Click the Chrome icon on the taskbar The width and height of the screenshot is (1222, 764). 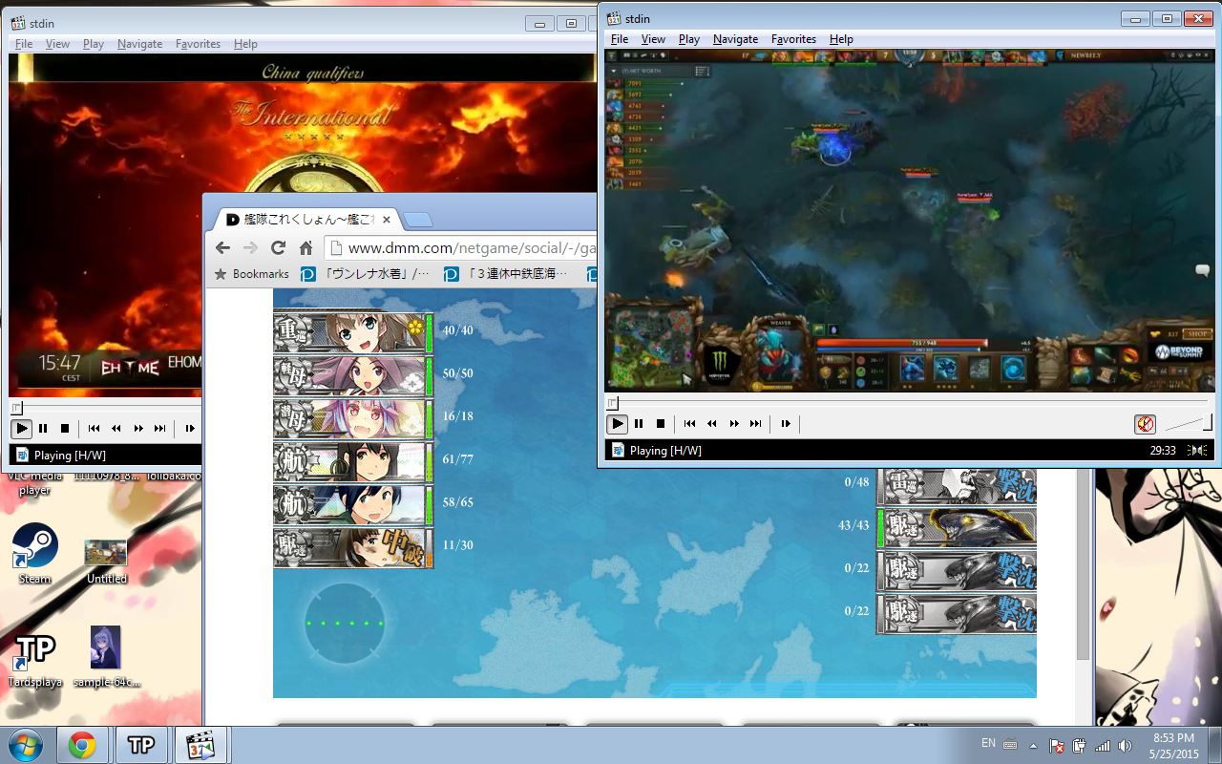(82, 745)
